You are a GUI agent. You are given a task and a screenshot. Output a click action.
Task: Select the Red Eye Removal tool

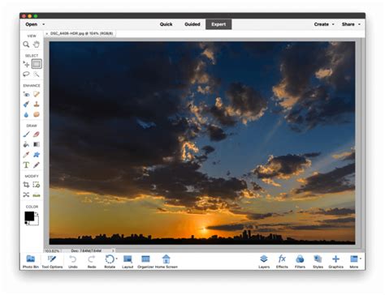[x=26, y=94]
